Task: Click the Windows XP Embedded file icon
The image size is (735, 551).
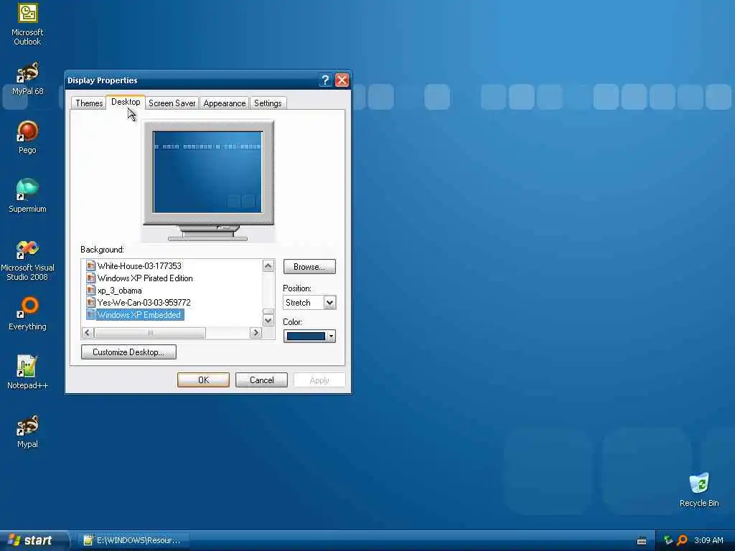Action: click(91, 314)
